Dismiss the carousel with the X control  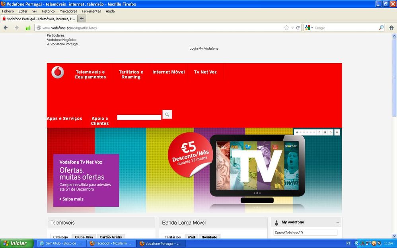[x=337, y=132]
